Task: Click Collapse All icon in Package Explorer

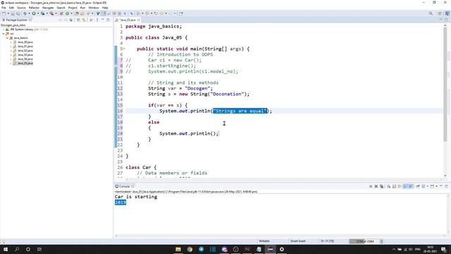Action: pos(78,20)
